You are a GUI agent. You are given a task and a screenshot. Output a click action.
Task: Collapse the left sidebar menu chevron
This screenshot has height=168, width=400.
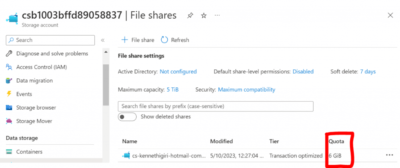coord(103,40)
